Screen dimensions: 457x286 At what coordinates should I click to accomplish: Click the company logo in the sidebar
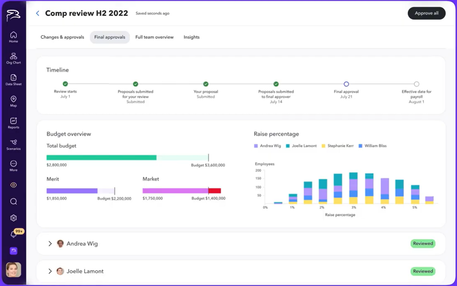tap(13, 15)
